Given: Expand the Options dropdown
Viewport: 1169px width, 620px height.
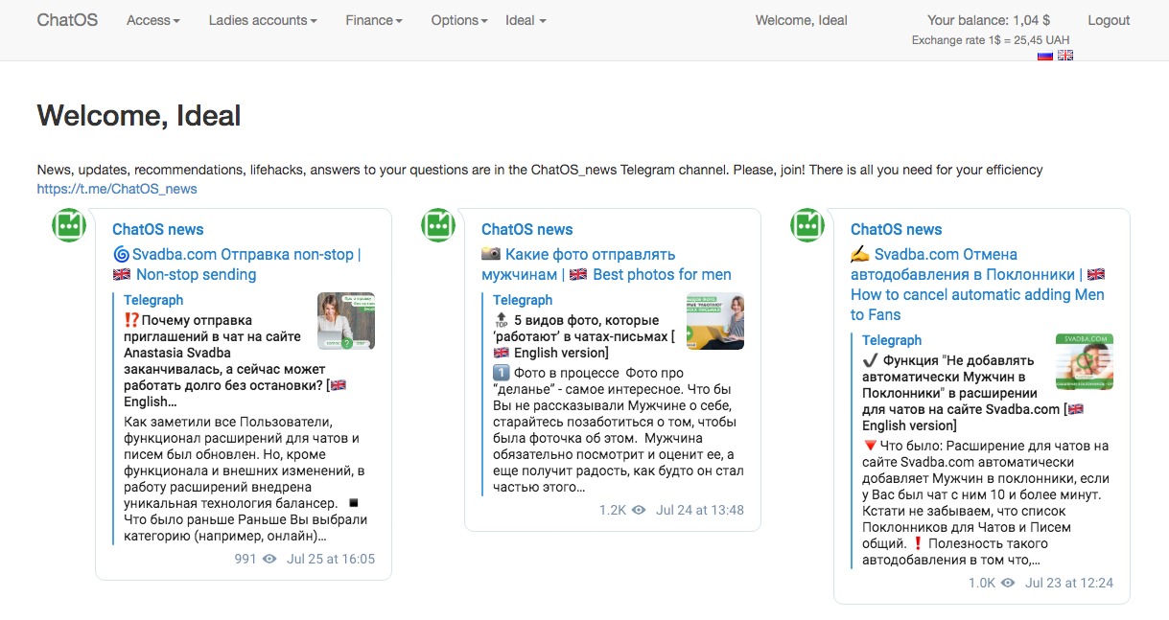Looking at the screenshot, I should tap(459, 20).
